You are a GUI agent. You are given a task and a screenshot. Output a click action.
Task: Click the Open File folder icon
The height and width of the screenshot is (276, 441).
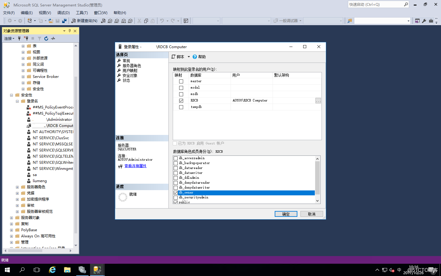point(51,21)
